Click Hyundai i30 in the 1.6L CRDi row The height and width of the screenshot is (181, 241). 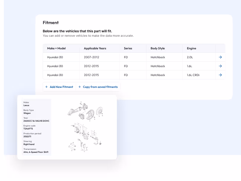point(55,75)
